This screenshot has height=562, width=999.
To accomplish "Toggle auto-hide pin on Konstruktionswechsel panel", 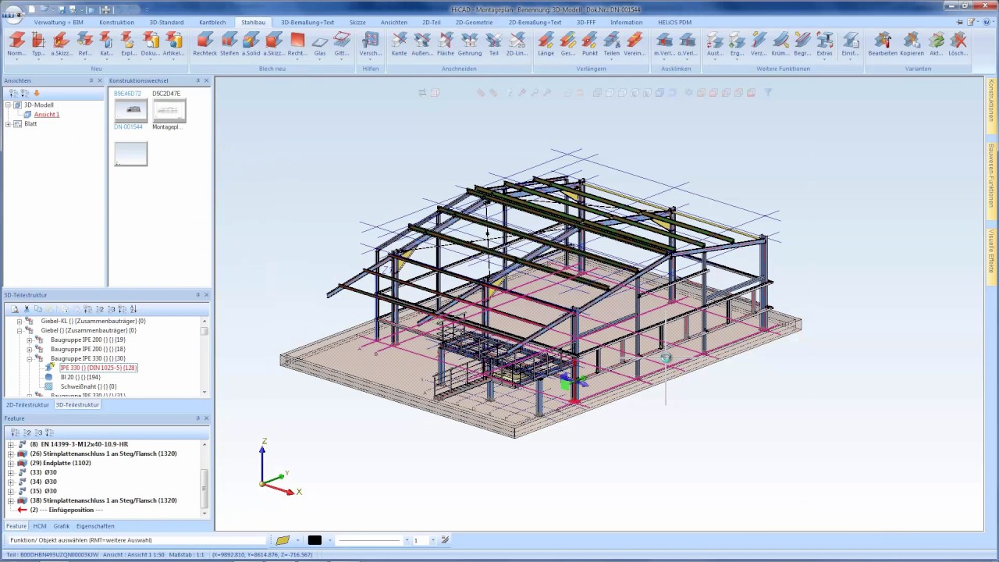I will point(197,80).
